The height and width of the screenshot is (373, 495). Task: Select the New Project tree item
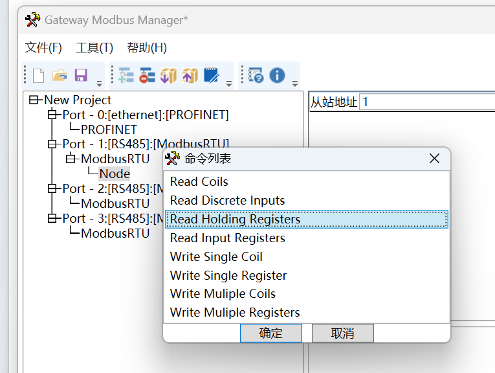(x=78, y=100)
